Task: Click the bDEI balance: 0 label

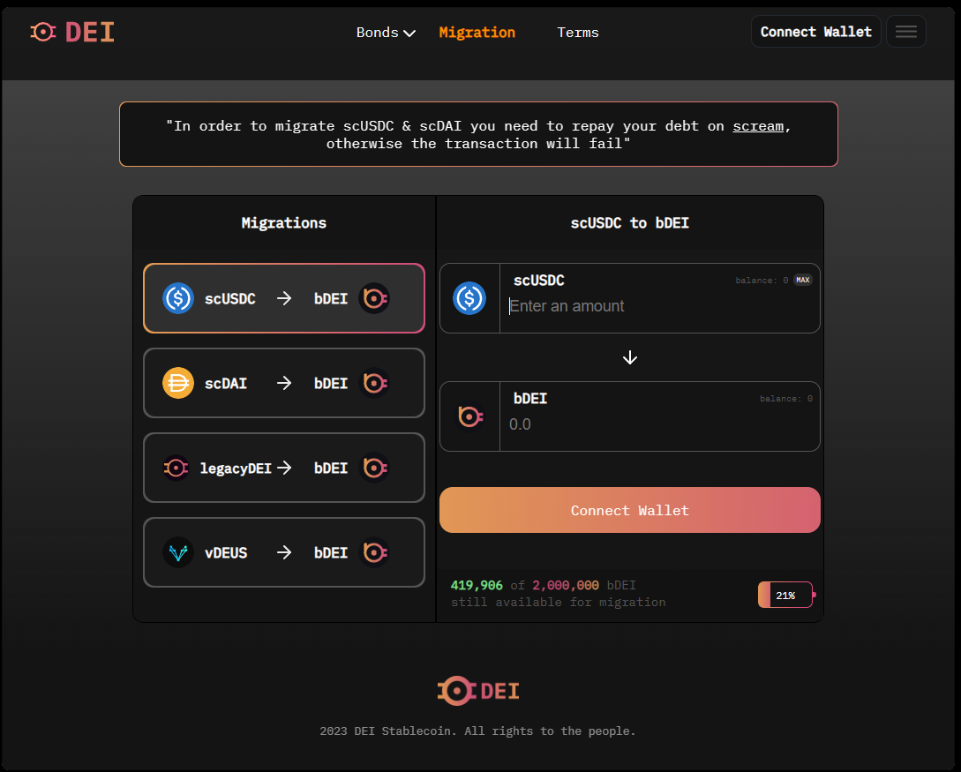Action: pyautogui.click(x=785, y=398)
